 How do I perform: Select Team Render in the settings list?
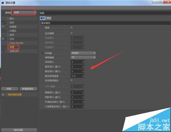click(16, 43)
